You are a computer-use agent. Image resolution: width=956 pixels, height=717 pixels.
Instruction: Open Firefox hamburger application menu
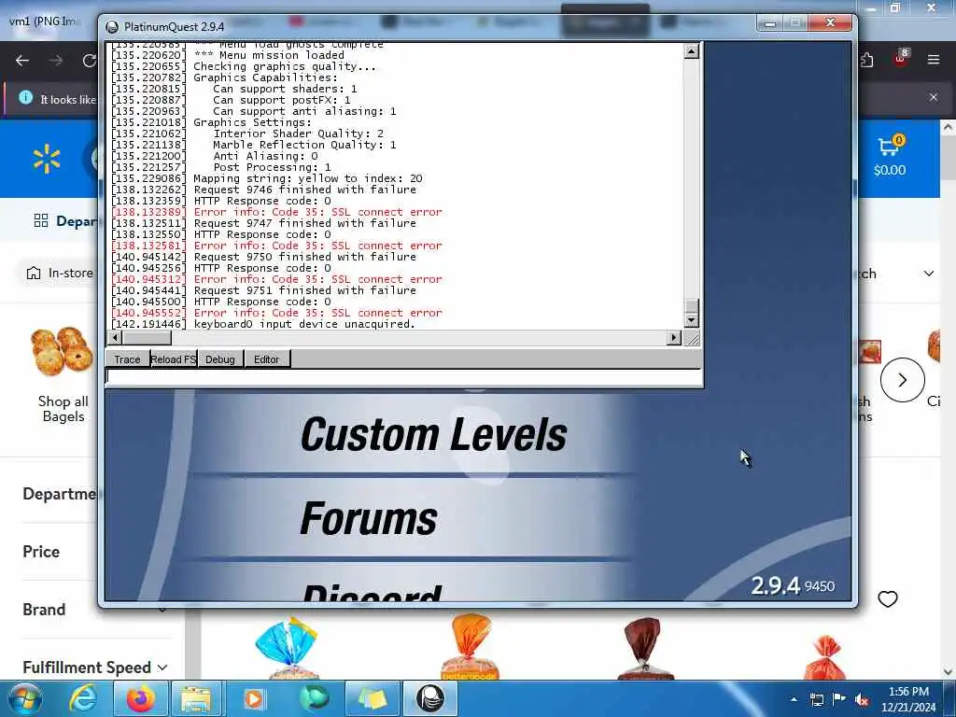pyautogui.click(x=934, y=60)
